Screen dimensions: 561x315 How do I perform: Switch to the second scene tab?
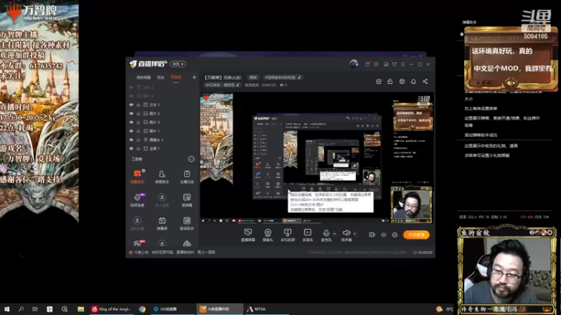click(x=161, y=77)
